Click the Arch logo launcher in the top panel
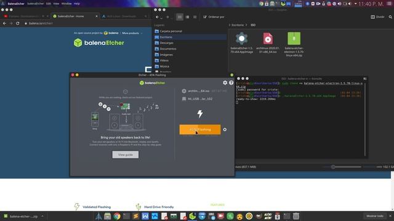This screenshot has width=394, height=221. click(3, 4)
